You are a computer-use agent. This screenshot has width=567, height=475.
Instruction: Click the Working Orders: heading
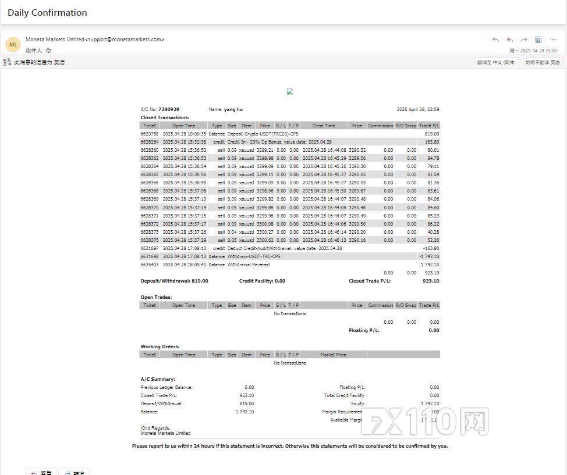pos(160,347)
